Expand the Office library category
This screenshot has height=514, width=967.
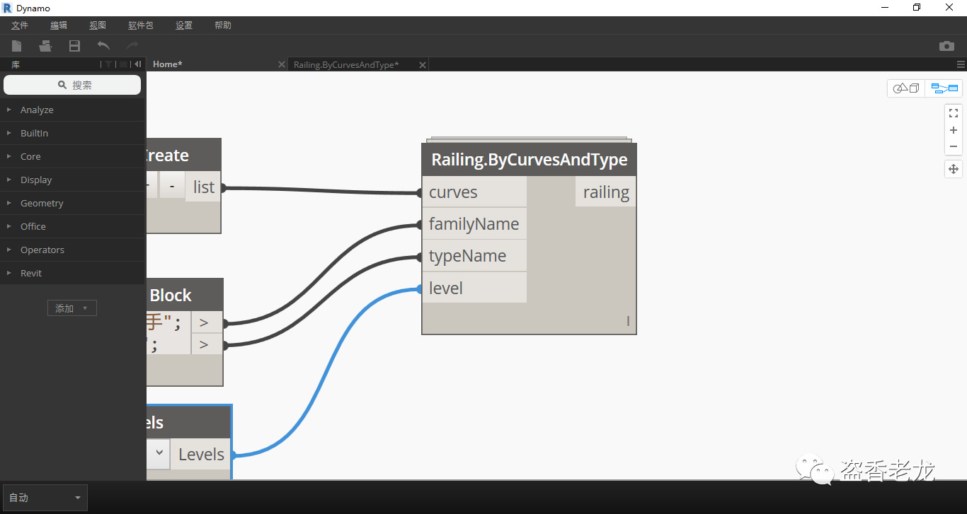pyautogui.click(x=72, y=226)
